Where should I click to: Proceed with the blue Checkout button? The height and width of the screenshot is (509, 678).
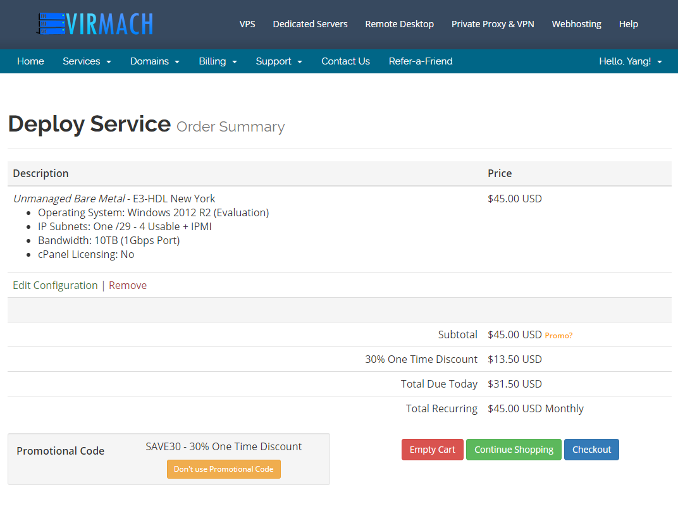coord(591,450)
